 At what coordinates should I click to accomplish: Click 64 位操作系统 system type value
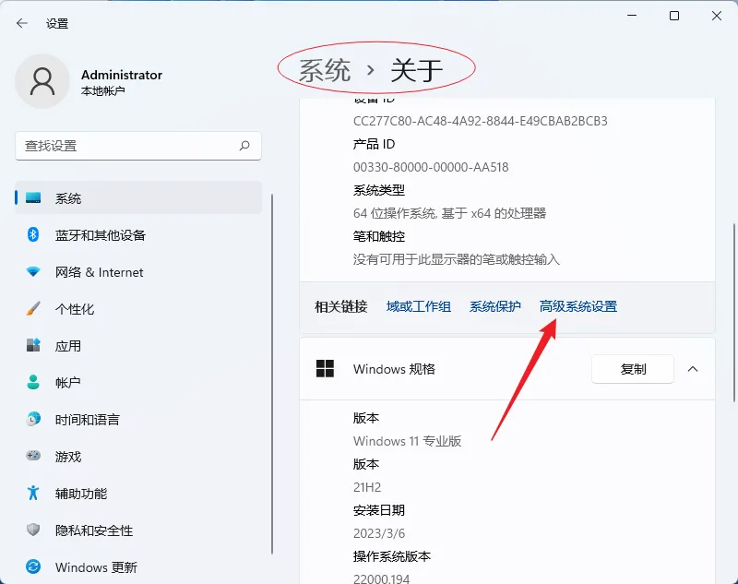(449, 213)
